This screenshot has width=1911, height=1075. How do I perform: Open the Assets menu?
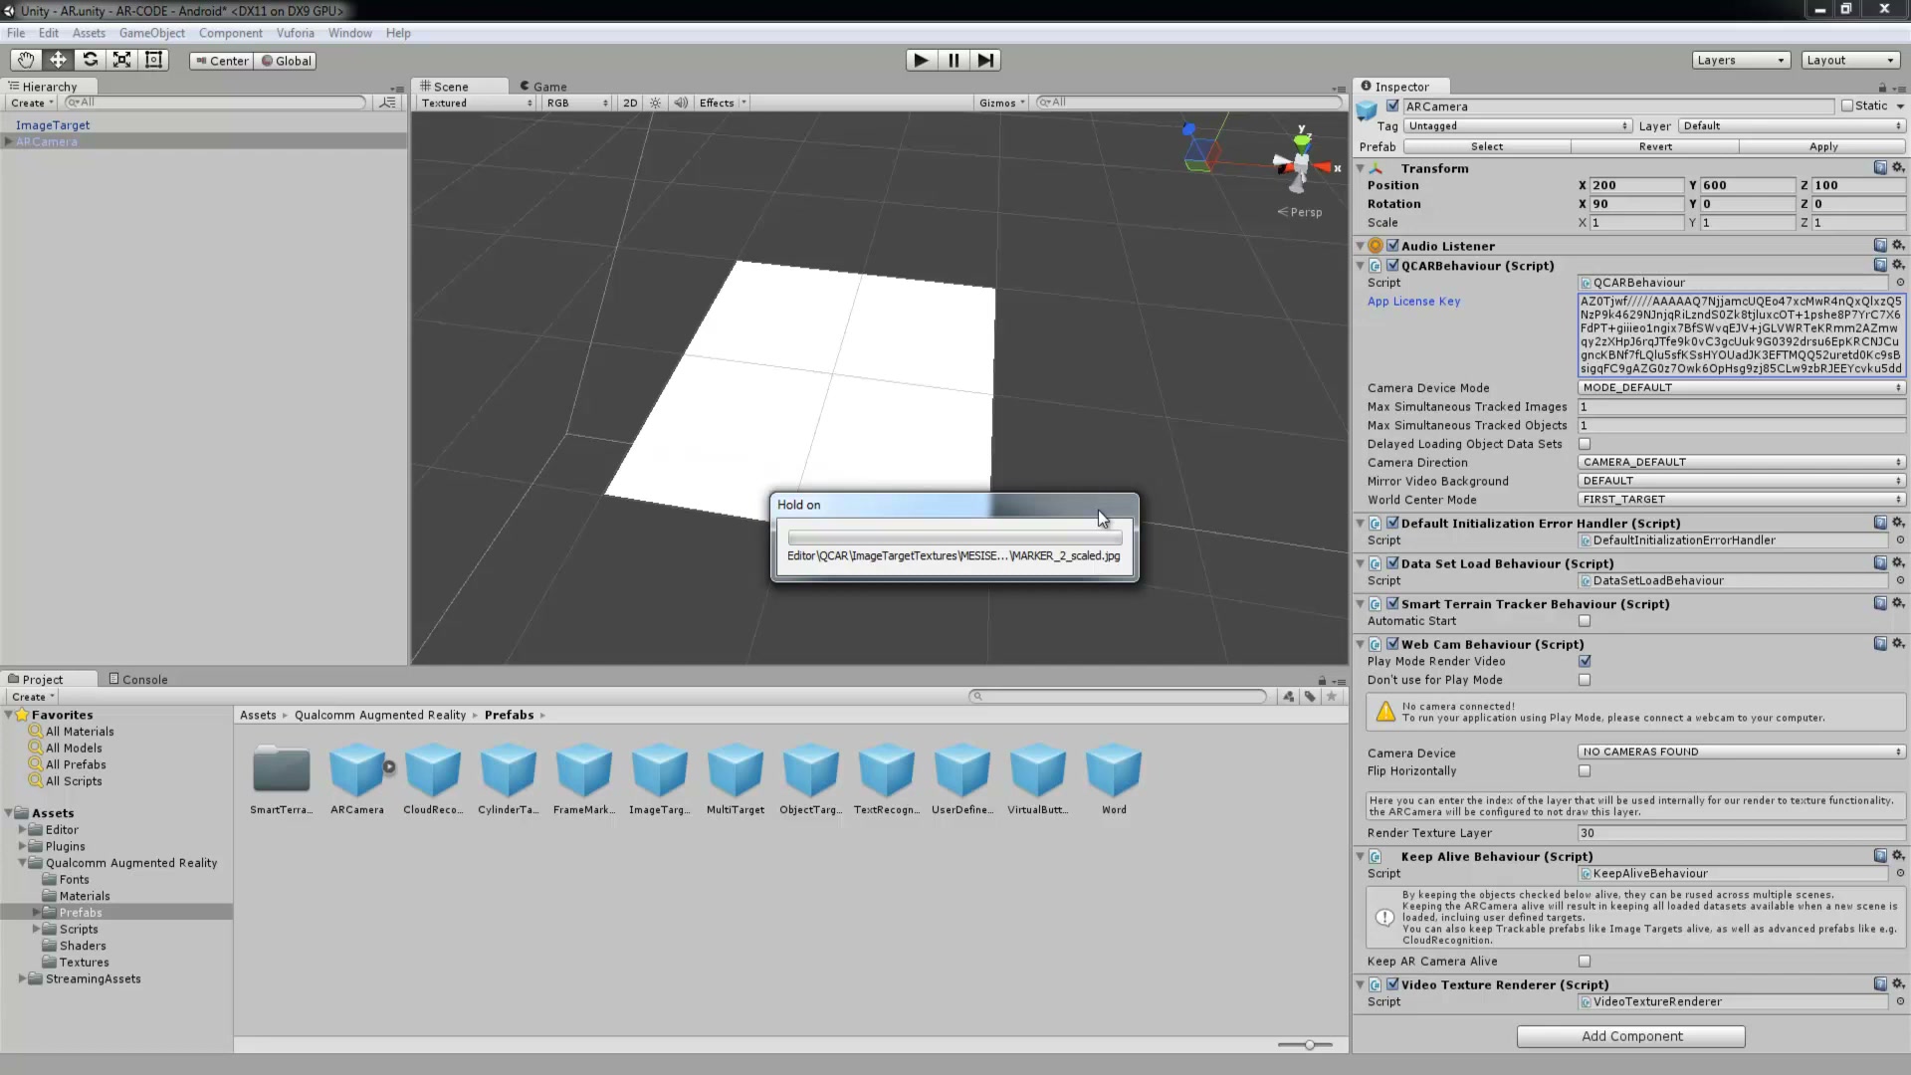(x=89, y=33)
